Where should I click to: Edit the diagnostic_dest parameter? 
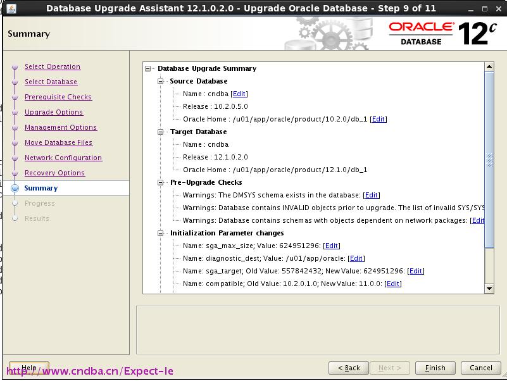click(356, 258)
